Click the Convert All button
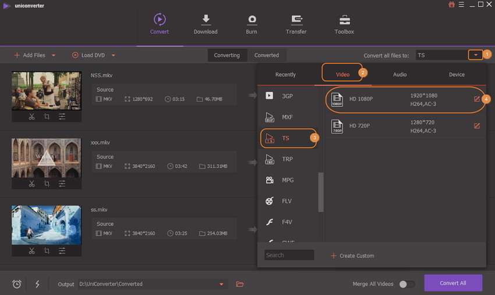The height and width of the screenshot is (295, 495). pyautogui.click(x=453, y=283)
